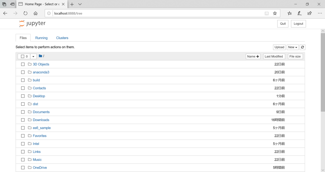Show the tab previews chevron

tap(80, 4)
